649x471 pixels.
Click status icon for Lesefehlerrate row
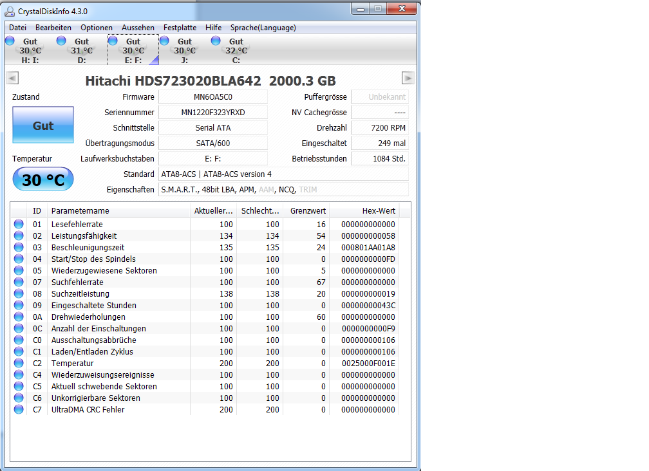(19, 224)
